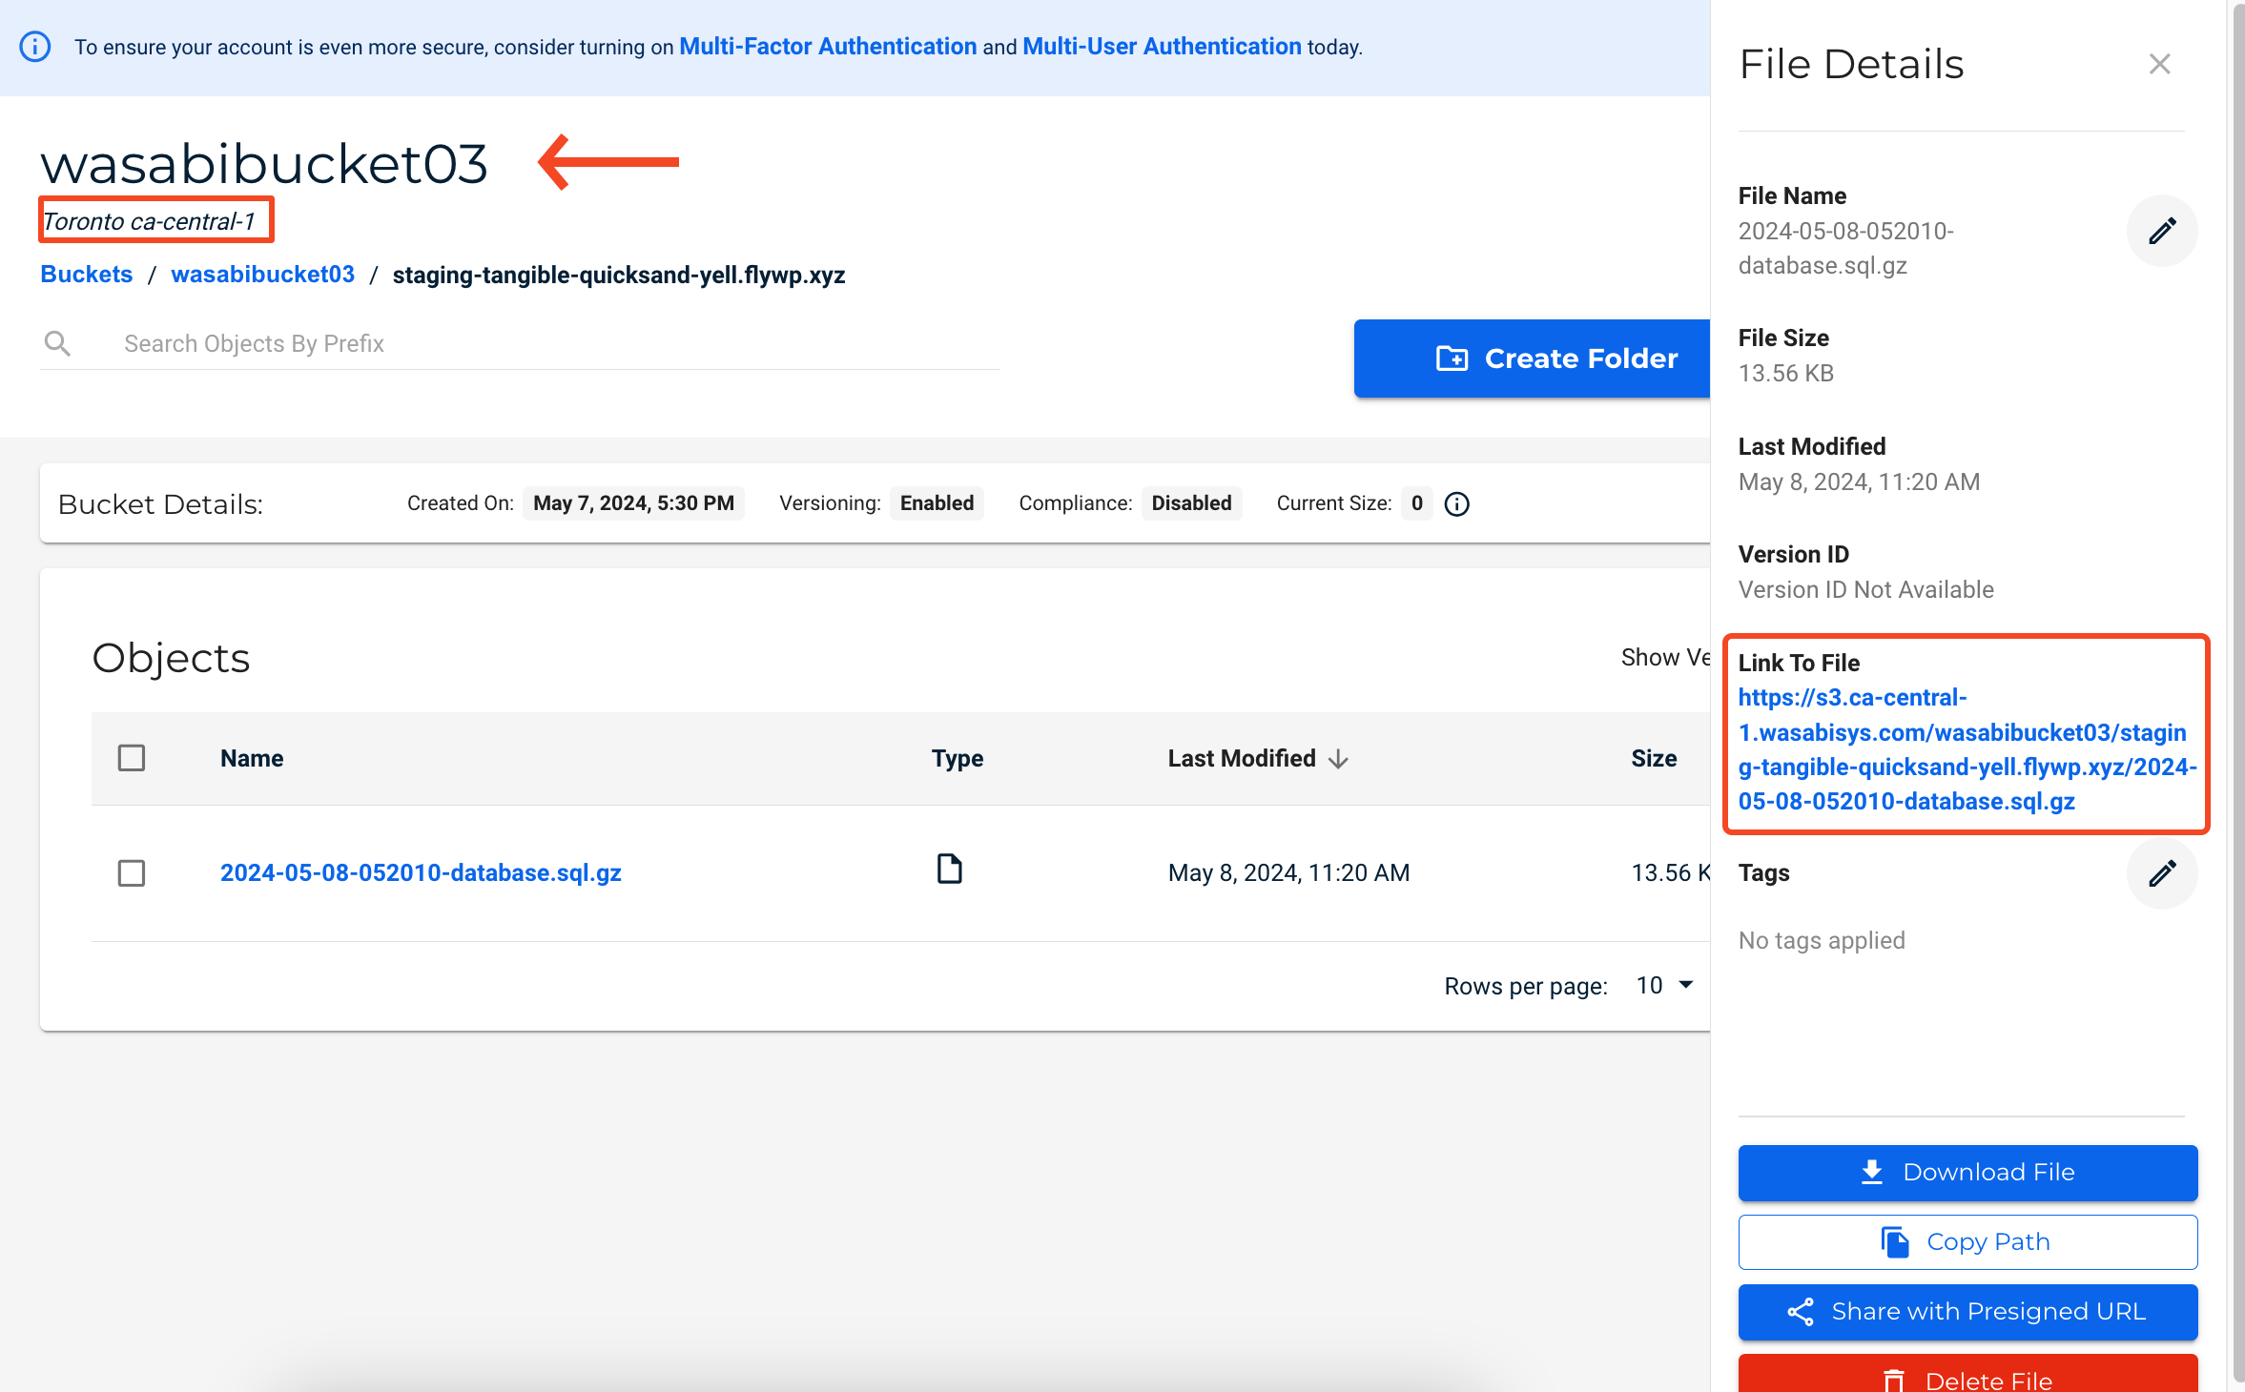
Task: Edit the file name with pencil icon
Action: 2162,231
